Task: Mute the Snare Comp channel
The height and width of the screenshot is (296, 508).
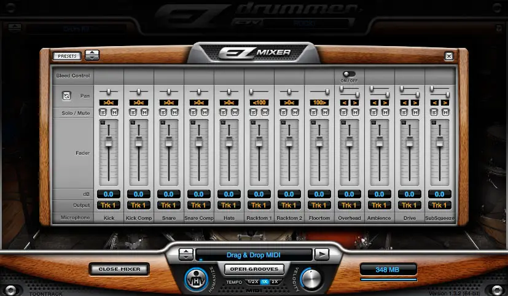Action: coord(205,112)
